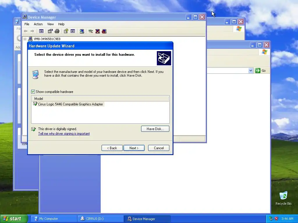298x223 pixels.
Task: Select Cirrus Logic 5446 Compatible Graphics Adapter
Action: pos(70,104)
